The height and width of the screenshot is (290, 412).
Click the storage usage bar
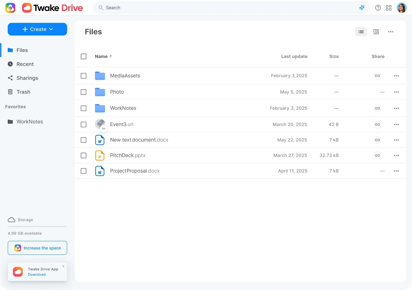[x=37, y=227]
